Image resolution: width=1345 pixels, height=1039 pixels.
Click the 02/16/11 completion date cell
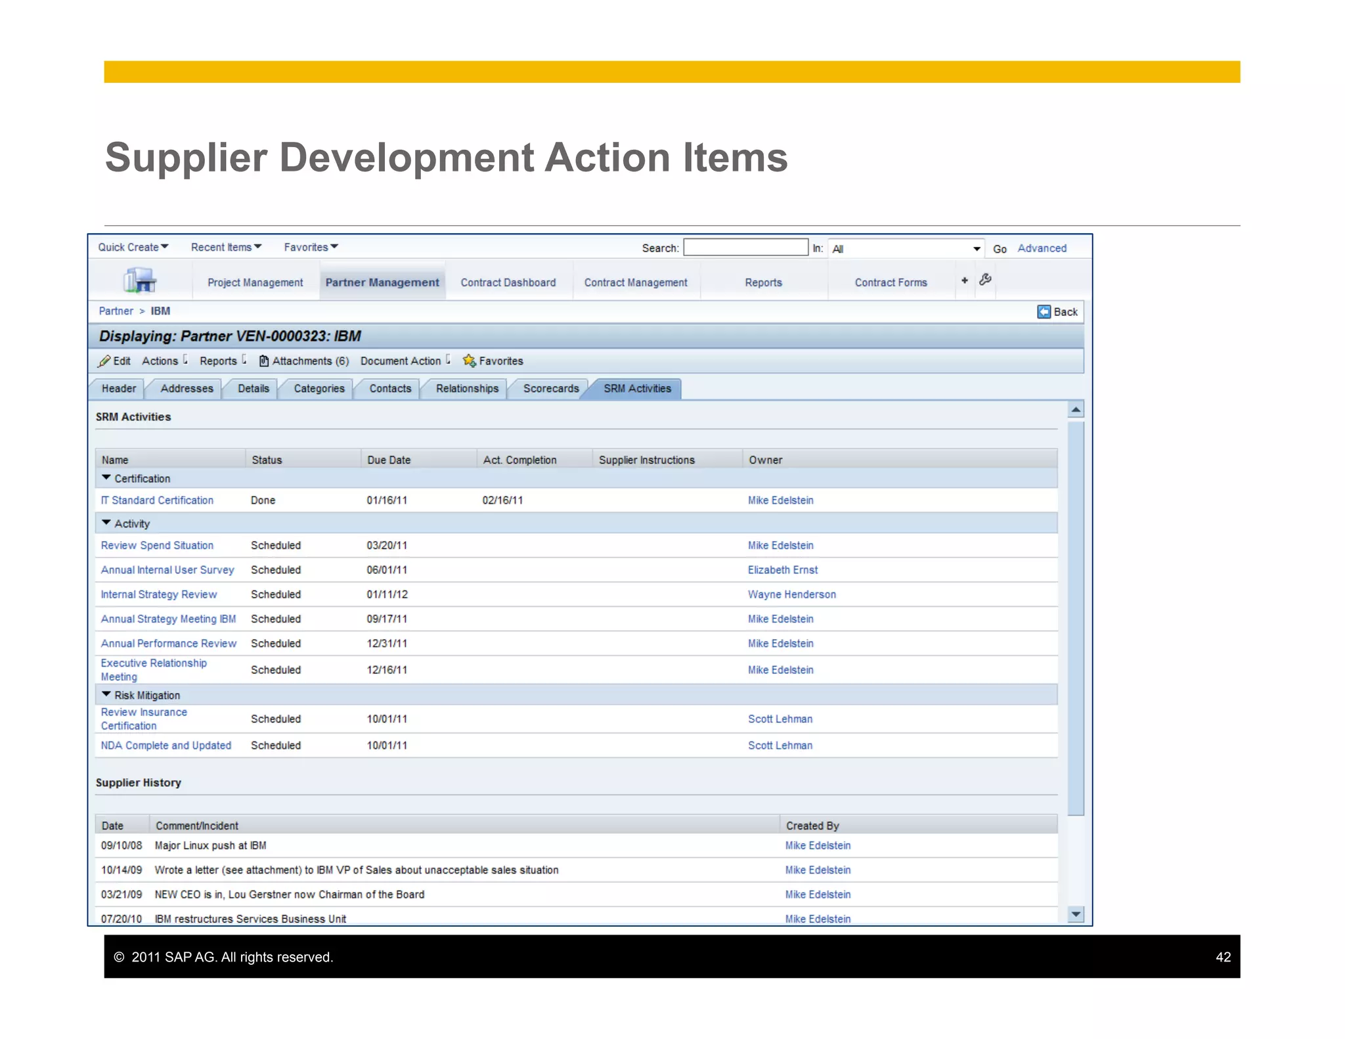point(502,500)
